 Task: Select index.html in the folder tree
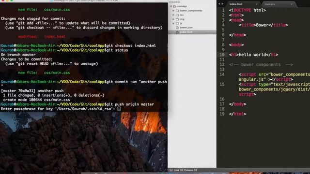tap(186, 32)
